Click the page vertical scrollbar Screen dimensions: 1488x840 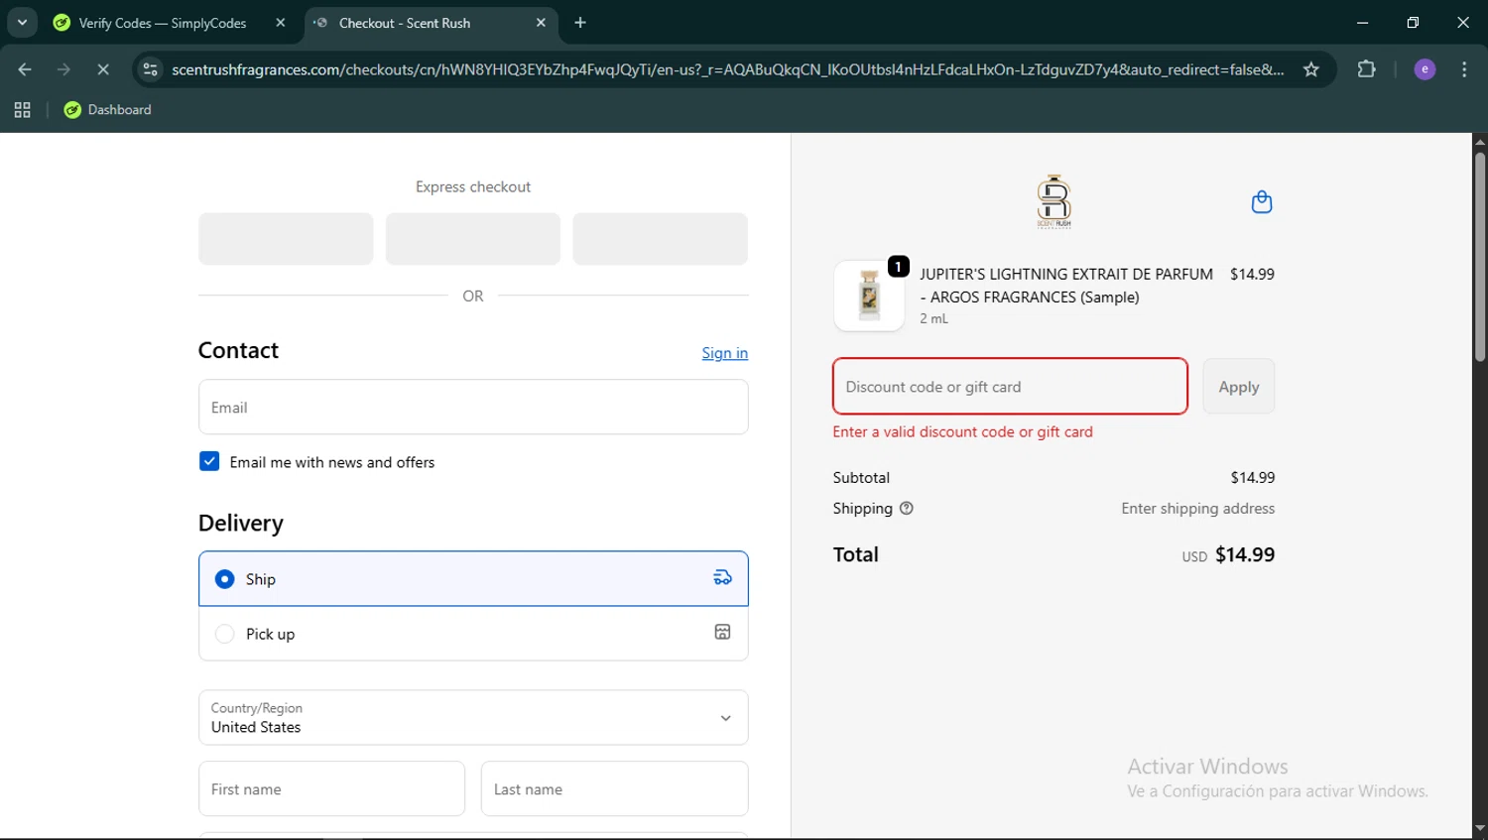point(1480,256)
